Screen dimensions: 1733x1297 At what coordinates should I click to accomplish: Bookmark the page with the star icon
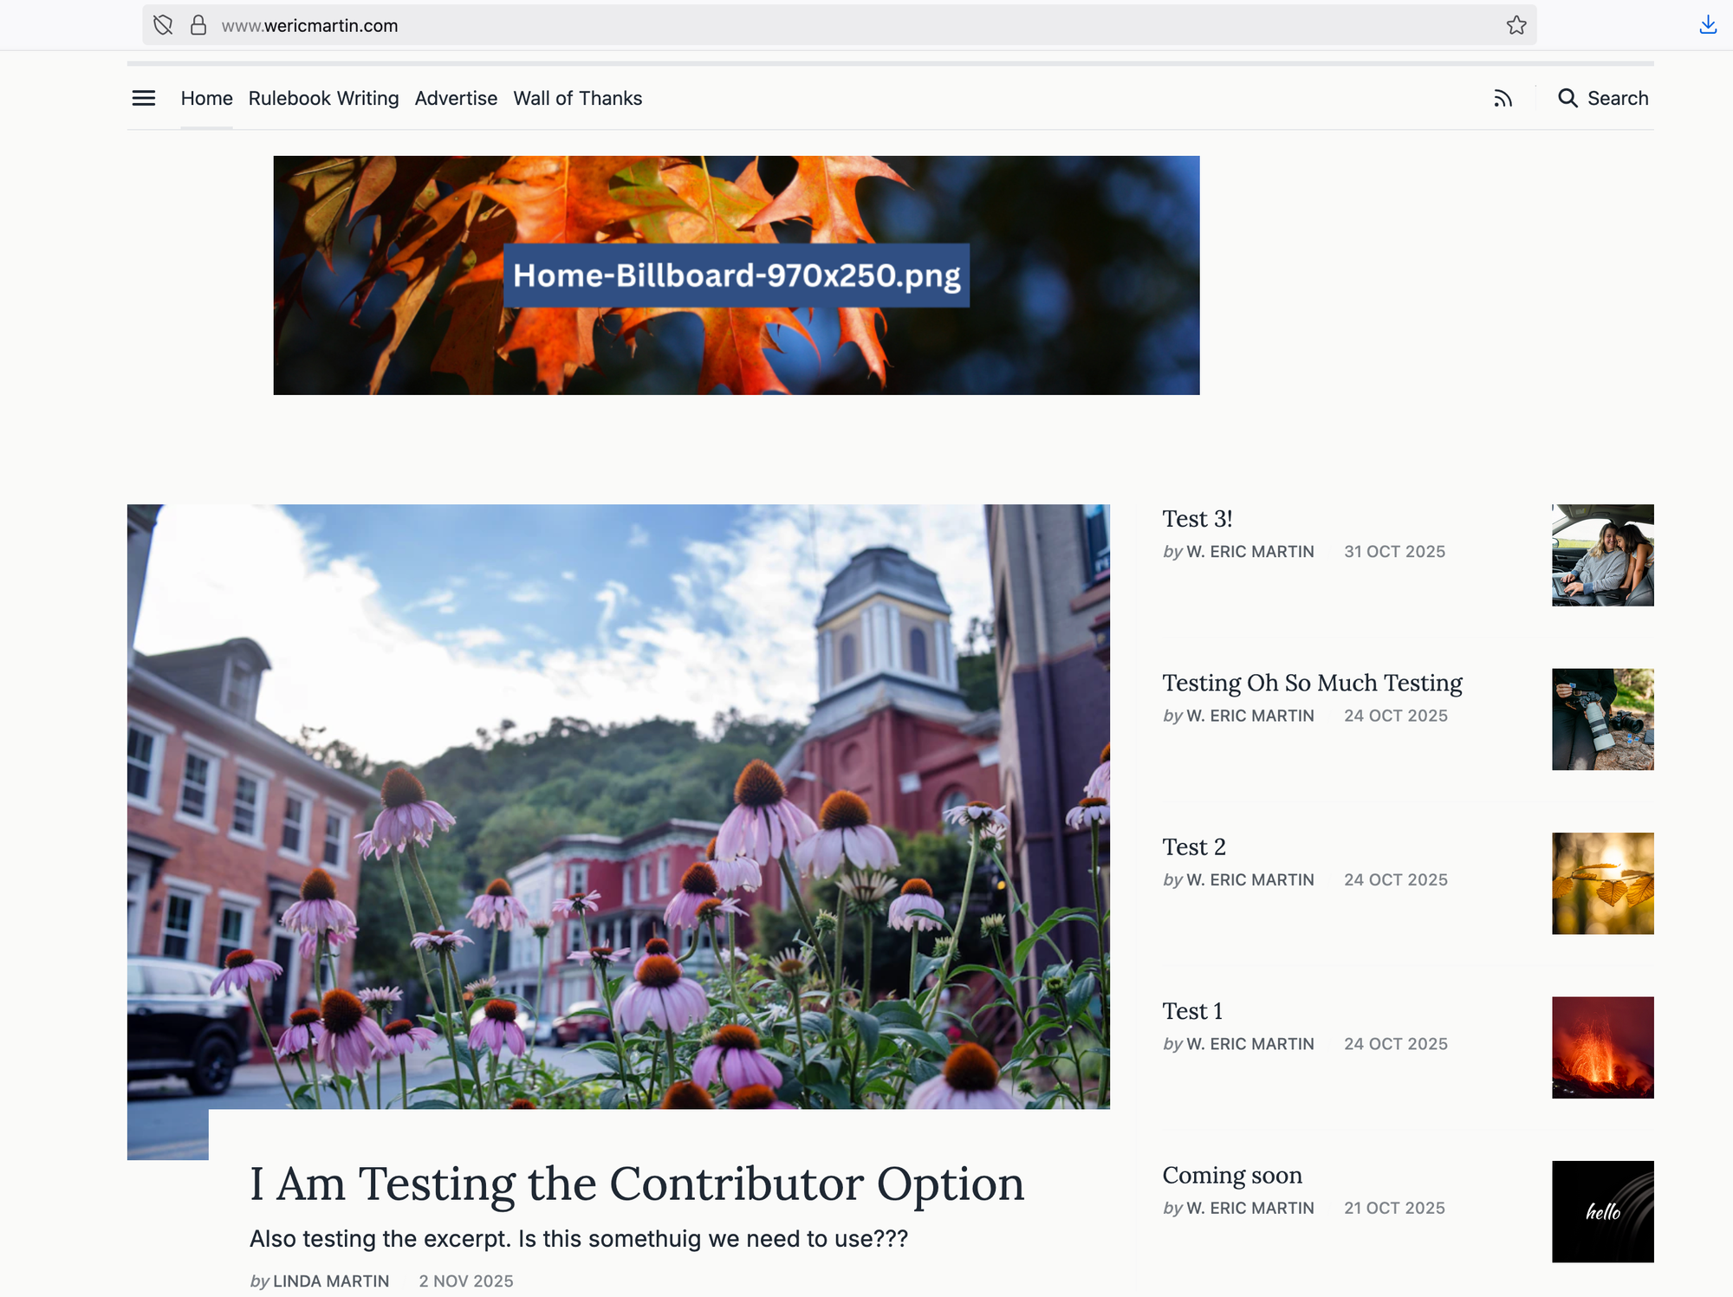click(1516, 25)
